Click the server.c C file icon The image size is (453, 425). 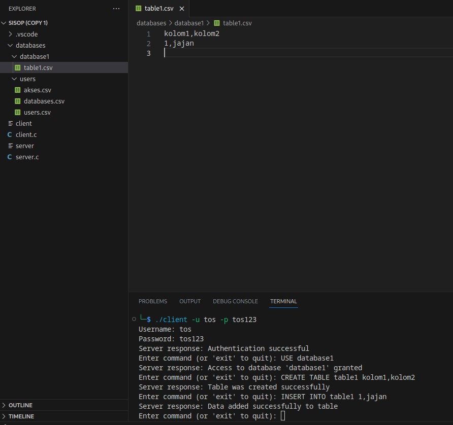[x=10, y=157]
